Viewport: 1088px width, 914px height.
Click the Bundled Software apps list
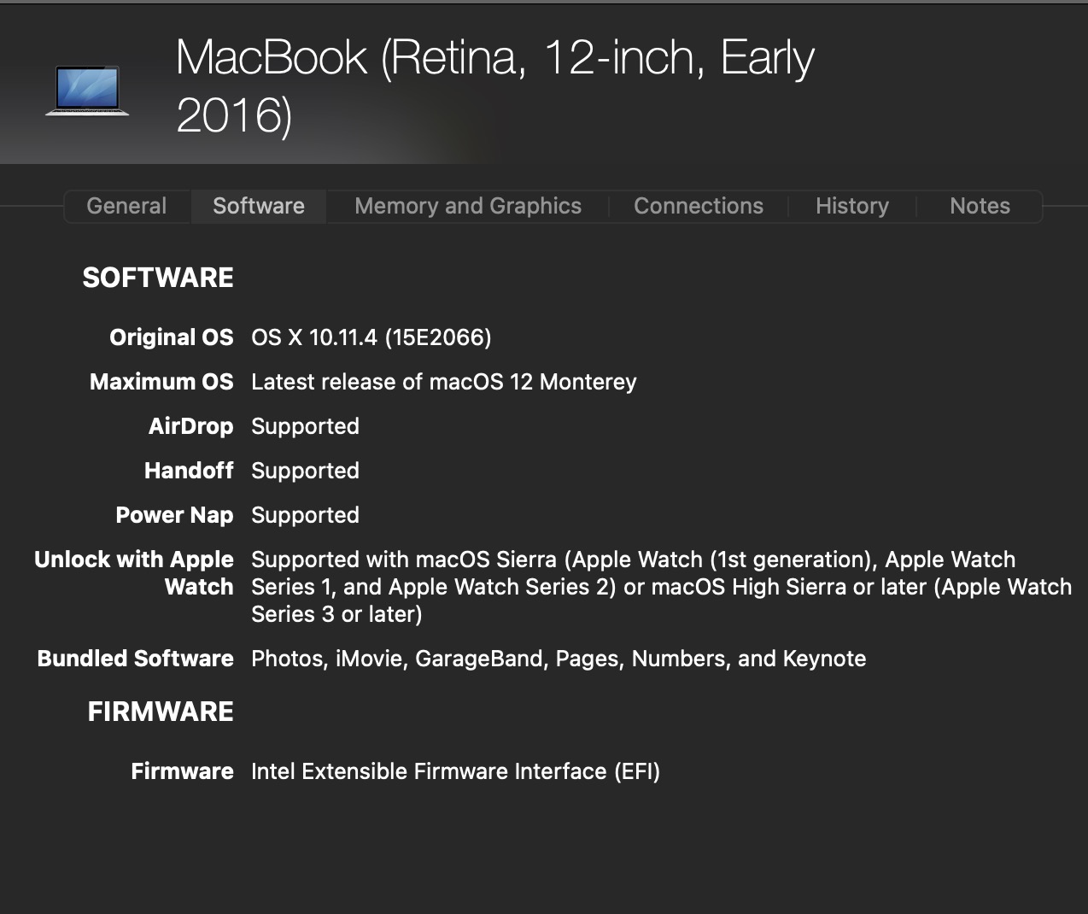pyautogui.click(x=558, y=659)
